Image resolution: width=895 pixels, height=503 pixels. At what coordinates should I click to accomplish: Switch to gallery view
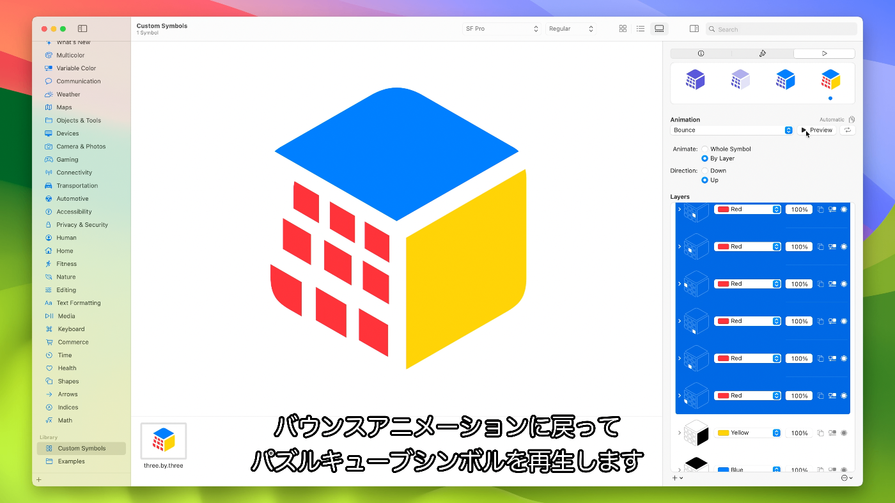coord(658,29)
